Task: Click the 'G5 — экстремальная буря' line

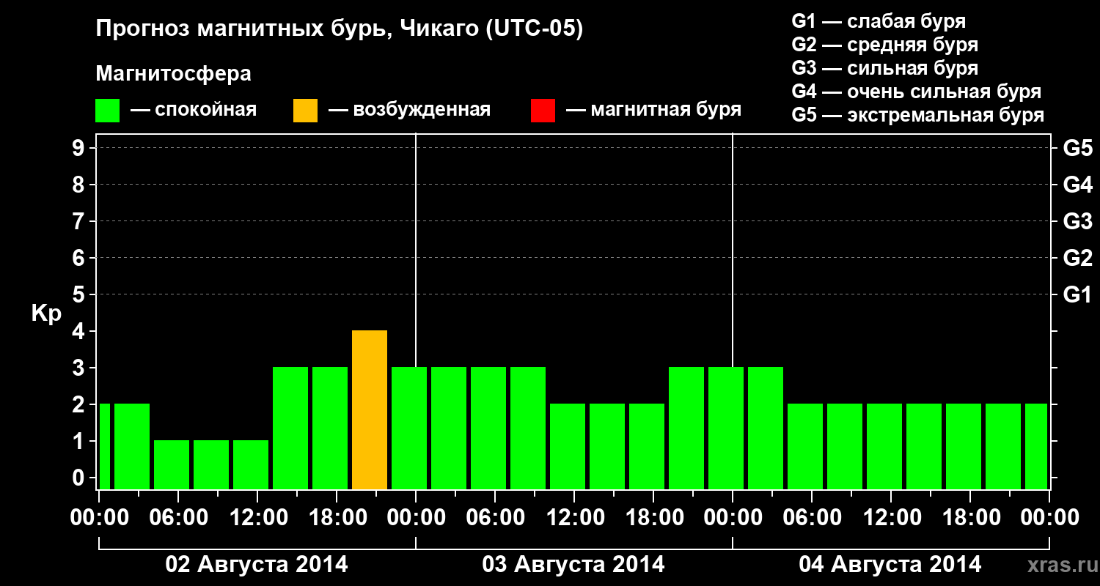Action: [918, 115]
